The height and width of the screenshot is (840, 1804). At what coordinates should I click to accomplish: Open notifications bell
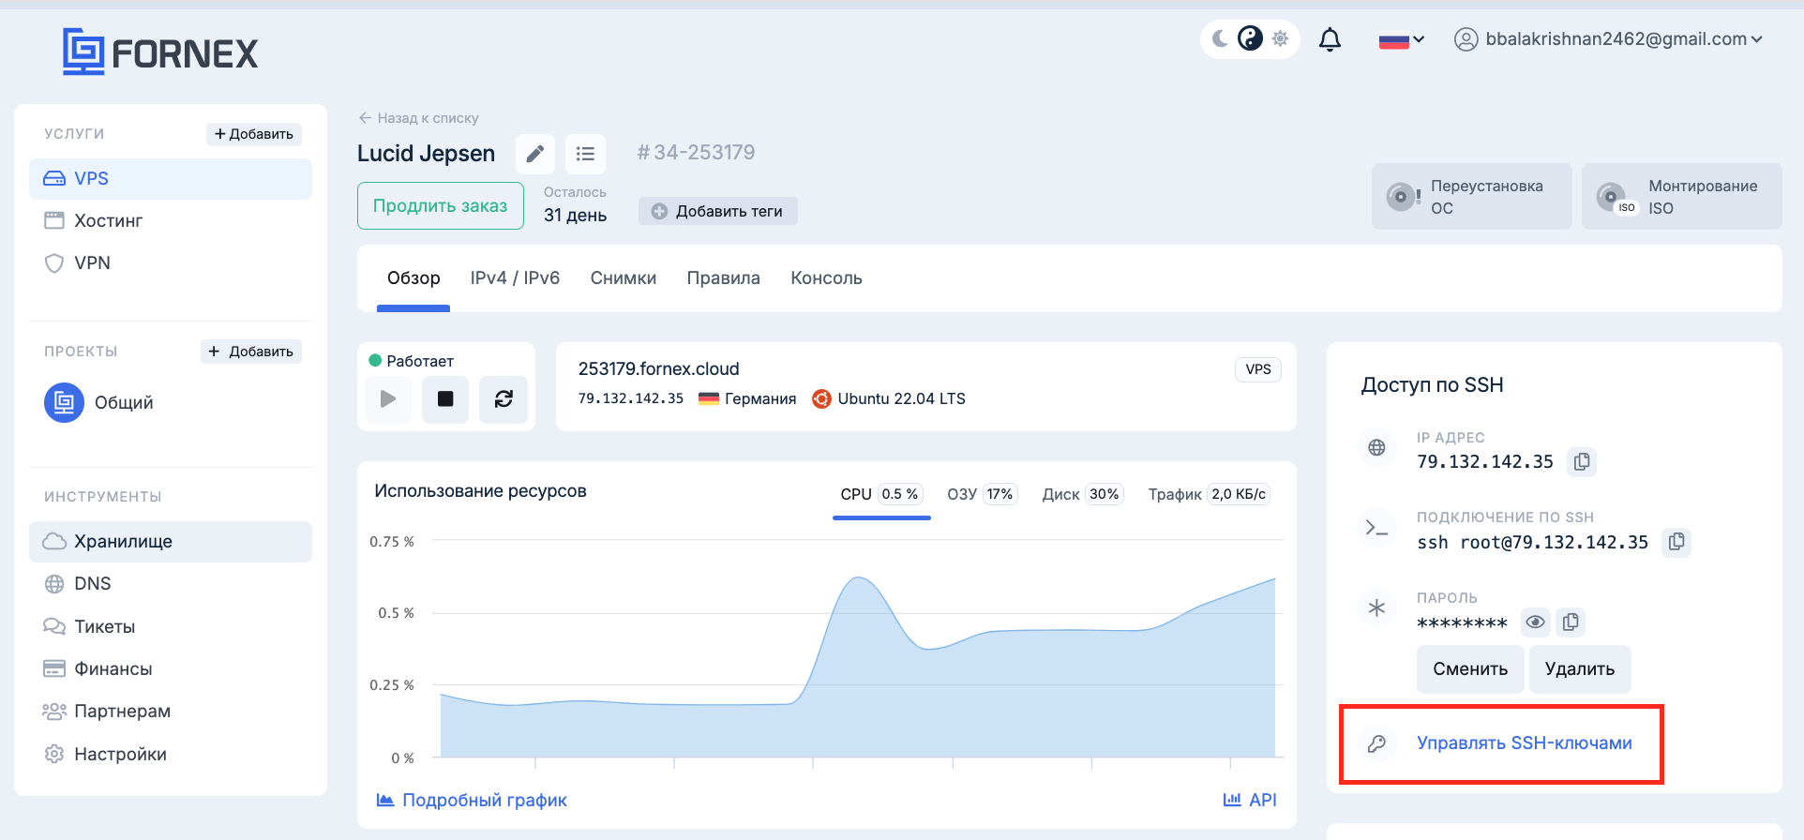point(1330,39)
